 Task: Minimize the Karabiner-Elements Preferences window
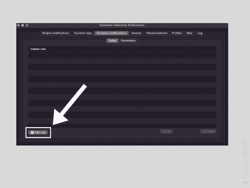tap(23, 25)
